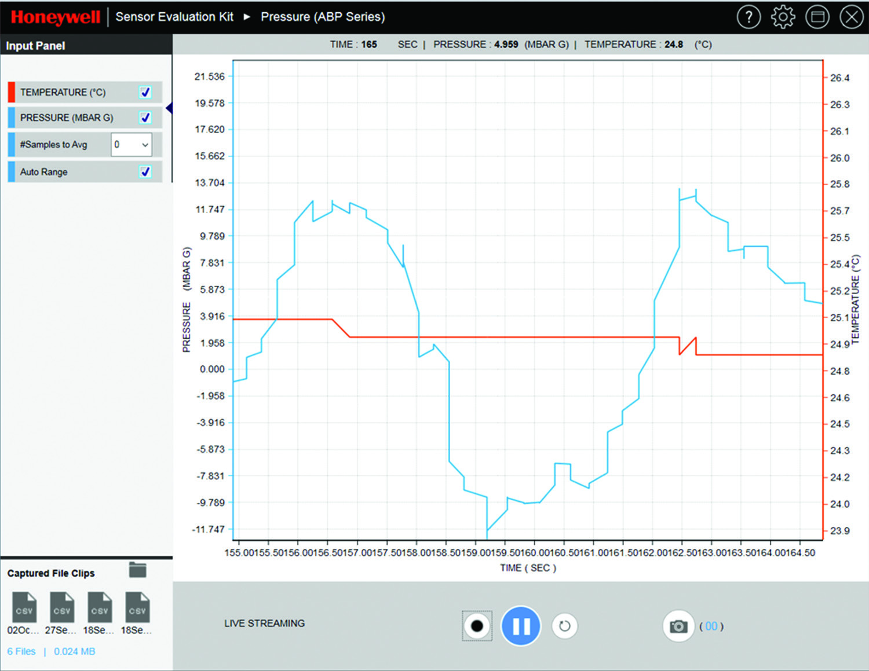Open the first CSV file 02Oc...

(24, 607)
